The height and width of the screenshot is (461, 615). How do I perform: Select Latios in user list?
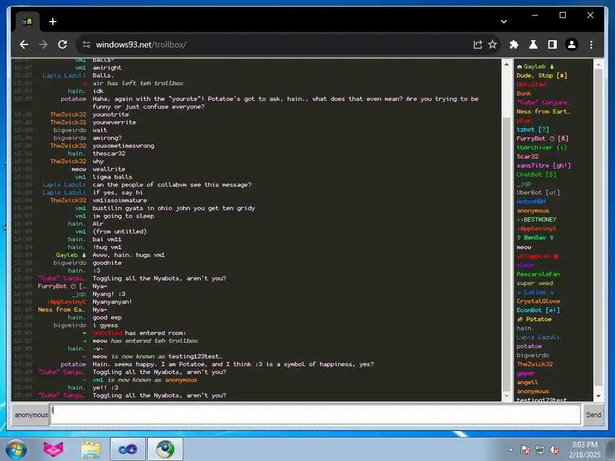pyautogui.click(x=535, y=292)
